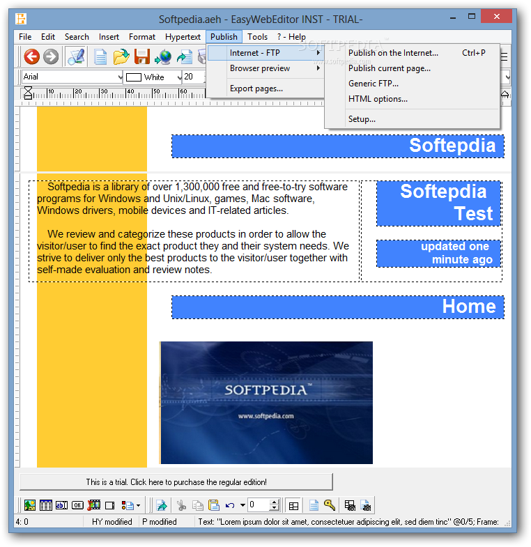531x547 pixels.
Task: Click the gold key icon
Action: [330, 505]
